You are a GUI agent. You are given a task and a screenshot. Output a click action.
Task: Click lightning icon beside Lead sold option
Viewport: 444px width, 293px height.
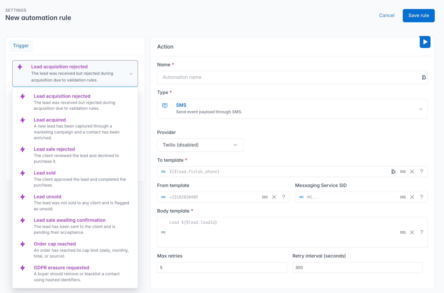pos(23,173)
